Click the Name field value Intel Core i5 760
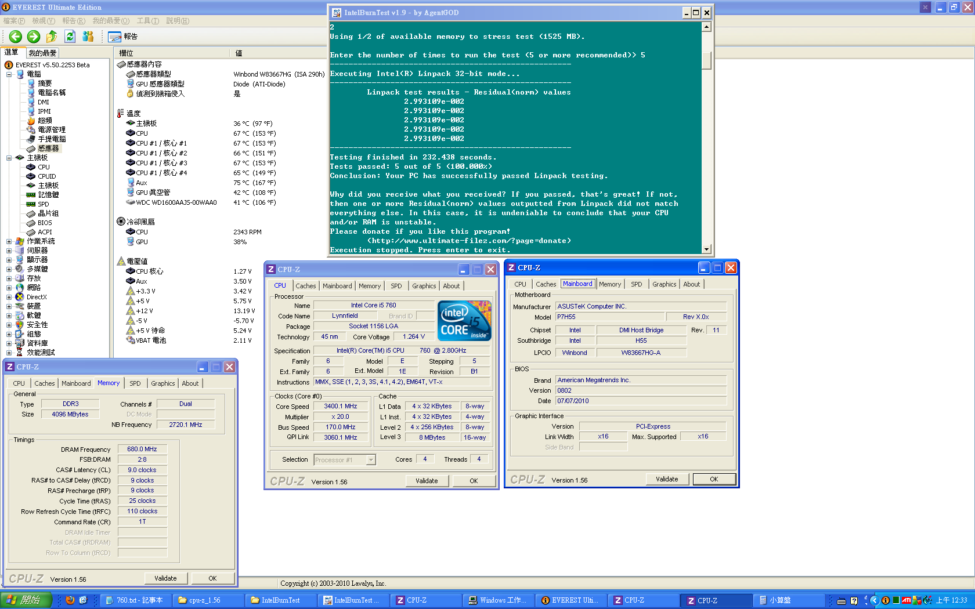The height and width of the screenshot is (609, 975). 373,305
